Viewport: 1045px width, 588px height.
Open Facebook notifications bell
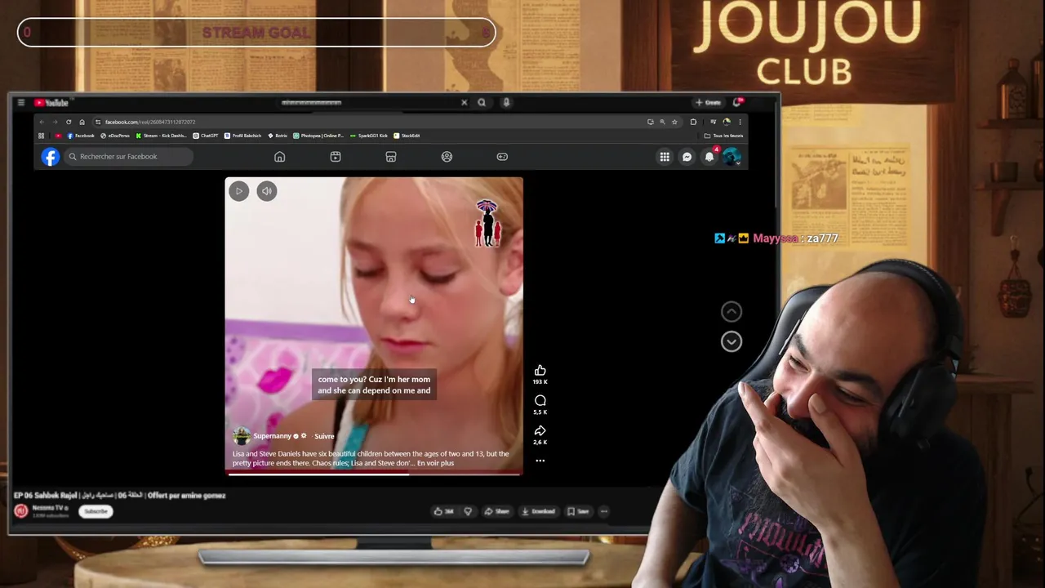pyautogui.click(x=709, y=156)
